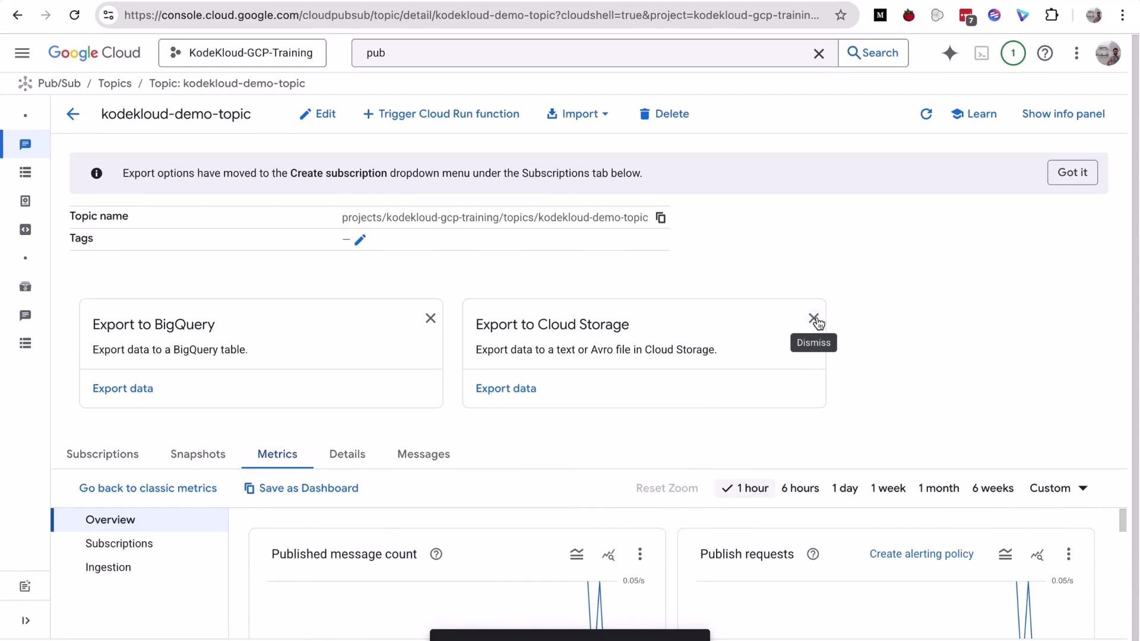Clear the search box with the X icon

[x=819, y=53]
